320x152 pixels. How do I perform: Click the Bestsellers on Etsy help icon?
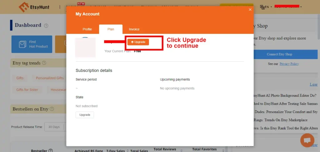52,109
